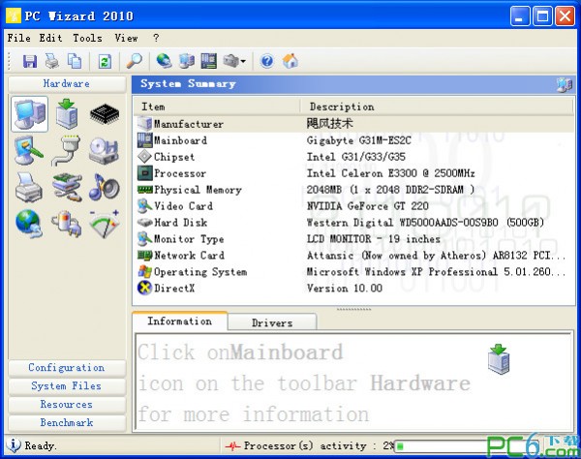The height and width of the screenshot is (459, 581).
Task: Click the Item column header
Action: (x=216, y=107)
